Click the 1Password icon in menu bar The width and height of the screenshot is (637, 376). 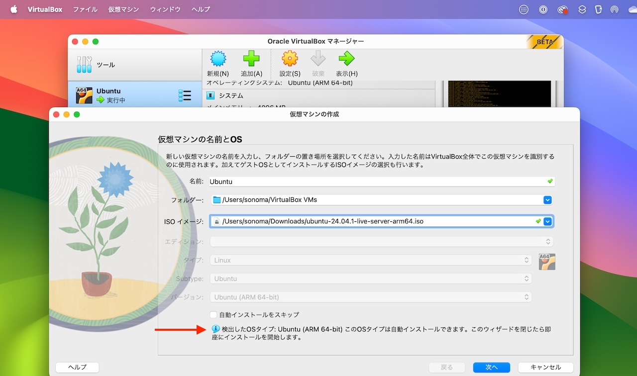543,9
